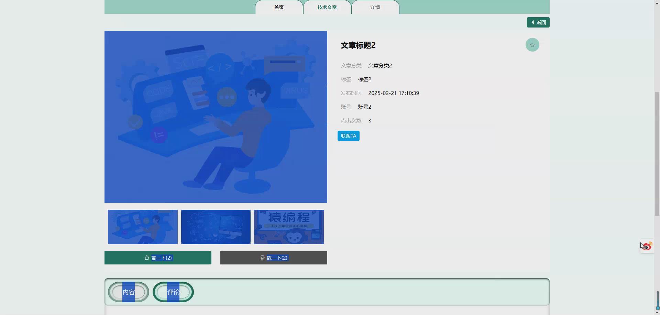
Task: Click the article title 文章标题2
Action: click(x=358, y=45)
